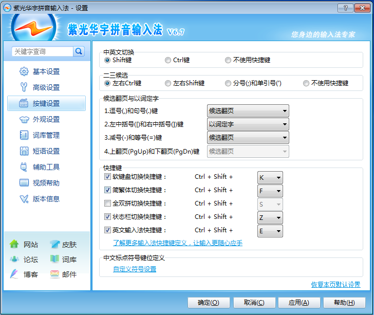The width and height of the screenshot is (374, 315).
Task: Click the shirt icon for 外观设置
Action: (24, 119)
